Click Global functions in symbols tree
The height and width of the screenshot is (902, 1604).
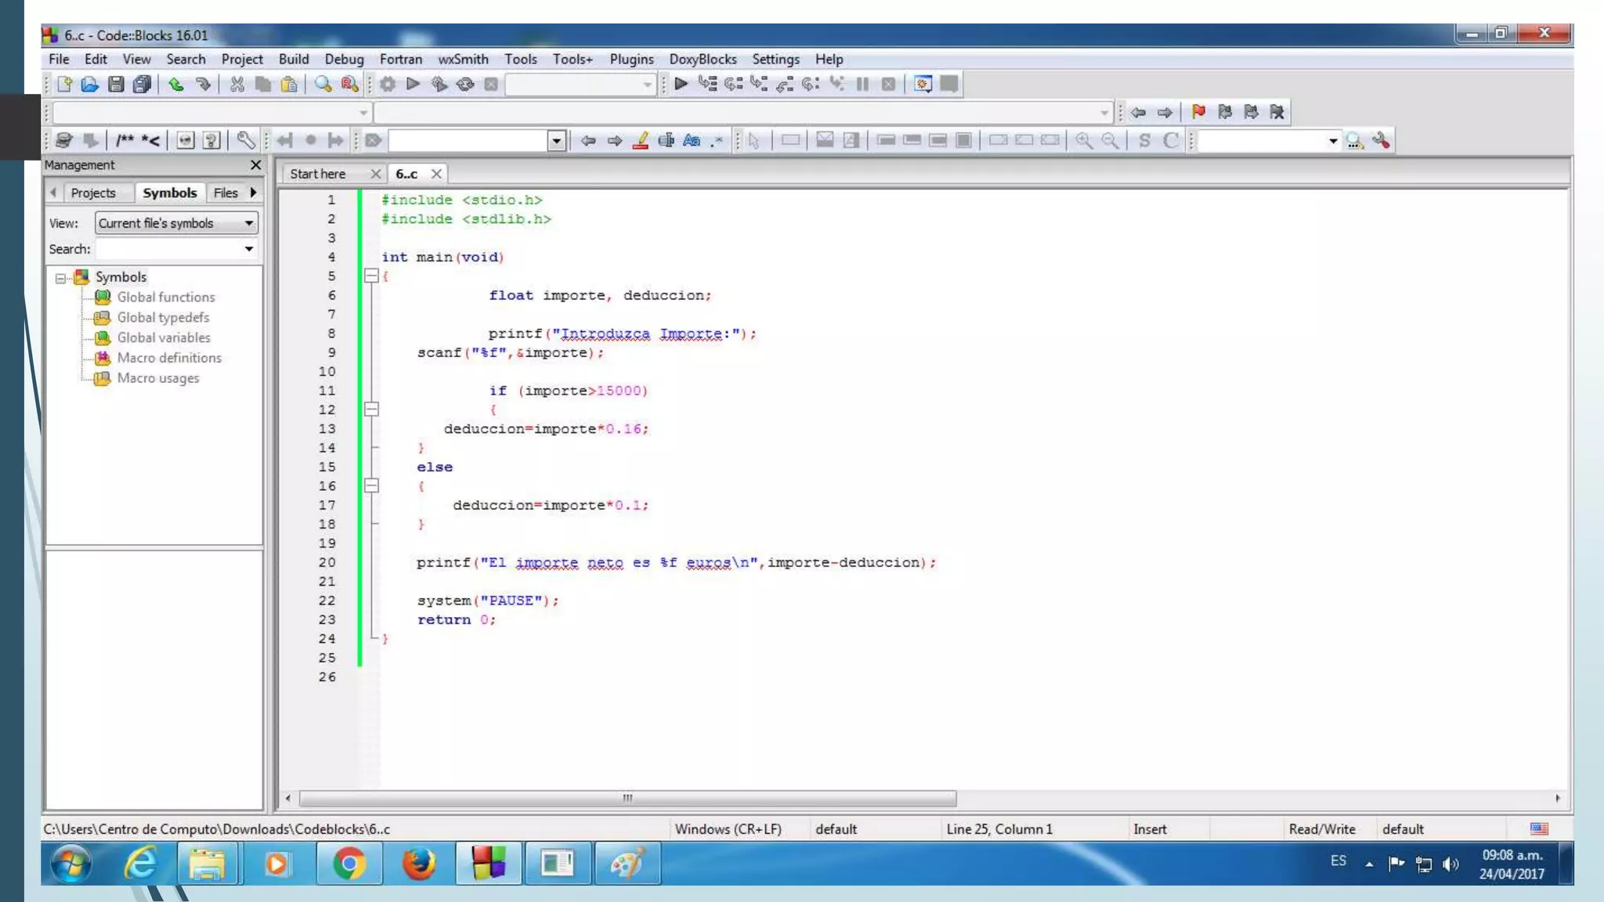coord(165,297)
